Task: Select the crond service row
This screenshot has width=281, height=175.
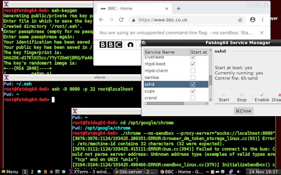Action: pos(176,98)
